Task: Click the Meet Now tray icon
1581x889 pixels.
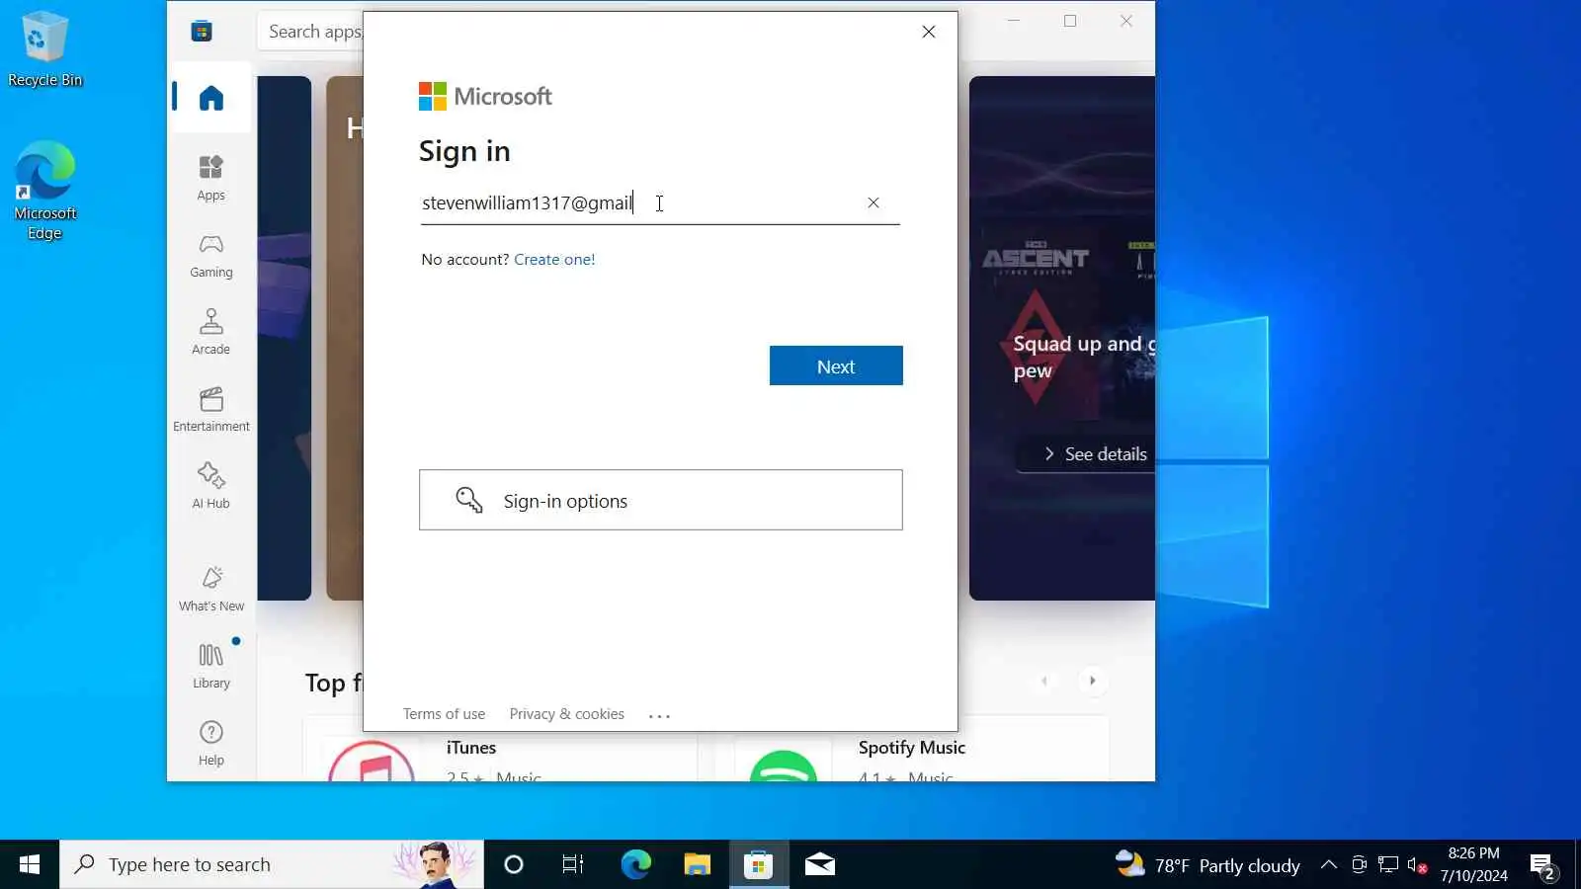Action: [x=1359, y=864]
